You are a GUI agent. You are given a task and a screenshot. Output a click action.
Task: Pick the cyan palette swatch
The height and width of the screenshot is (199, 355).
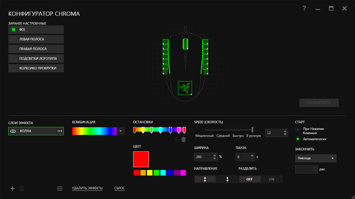(x=163, y=173)
